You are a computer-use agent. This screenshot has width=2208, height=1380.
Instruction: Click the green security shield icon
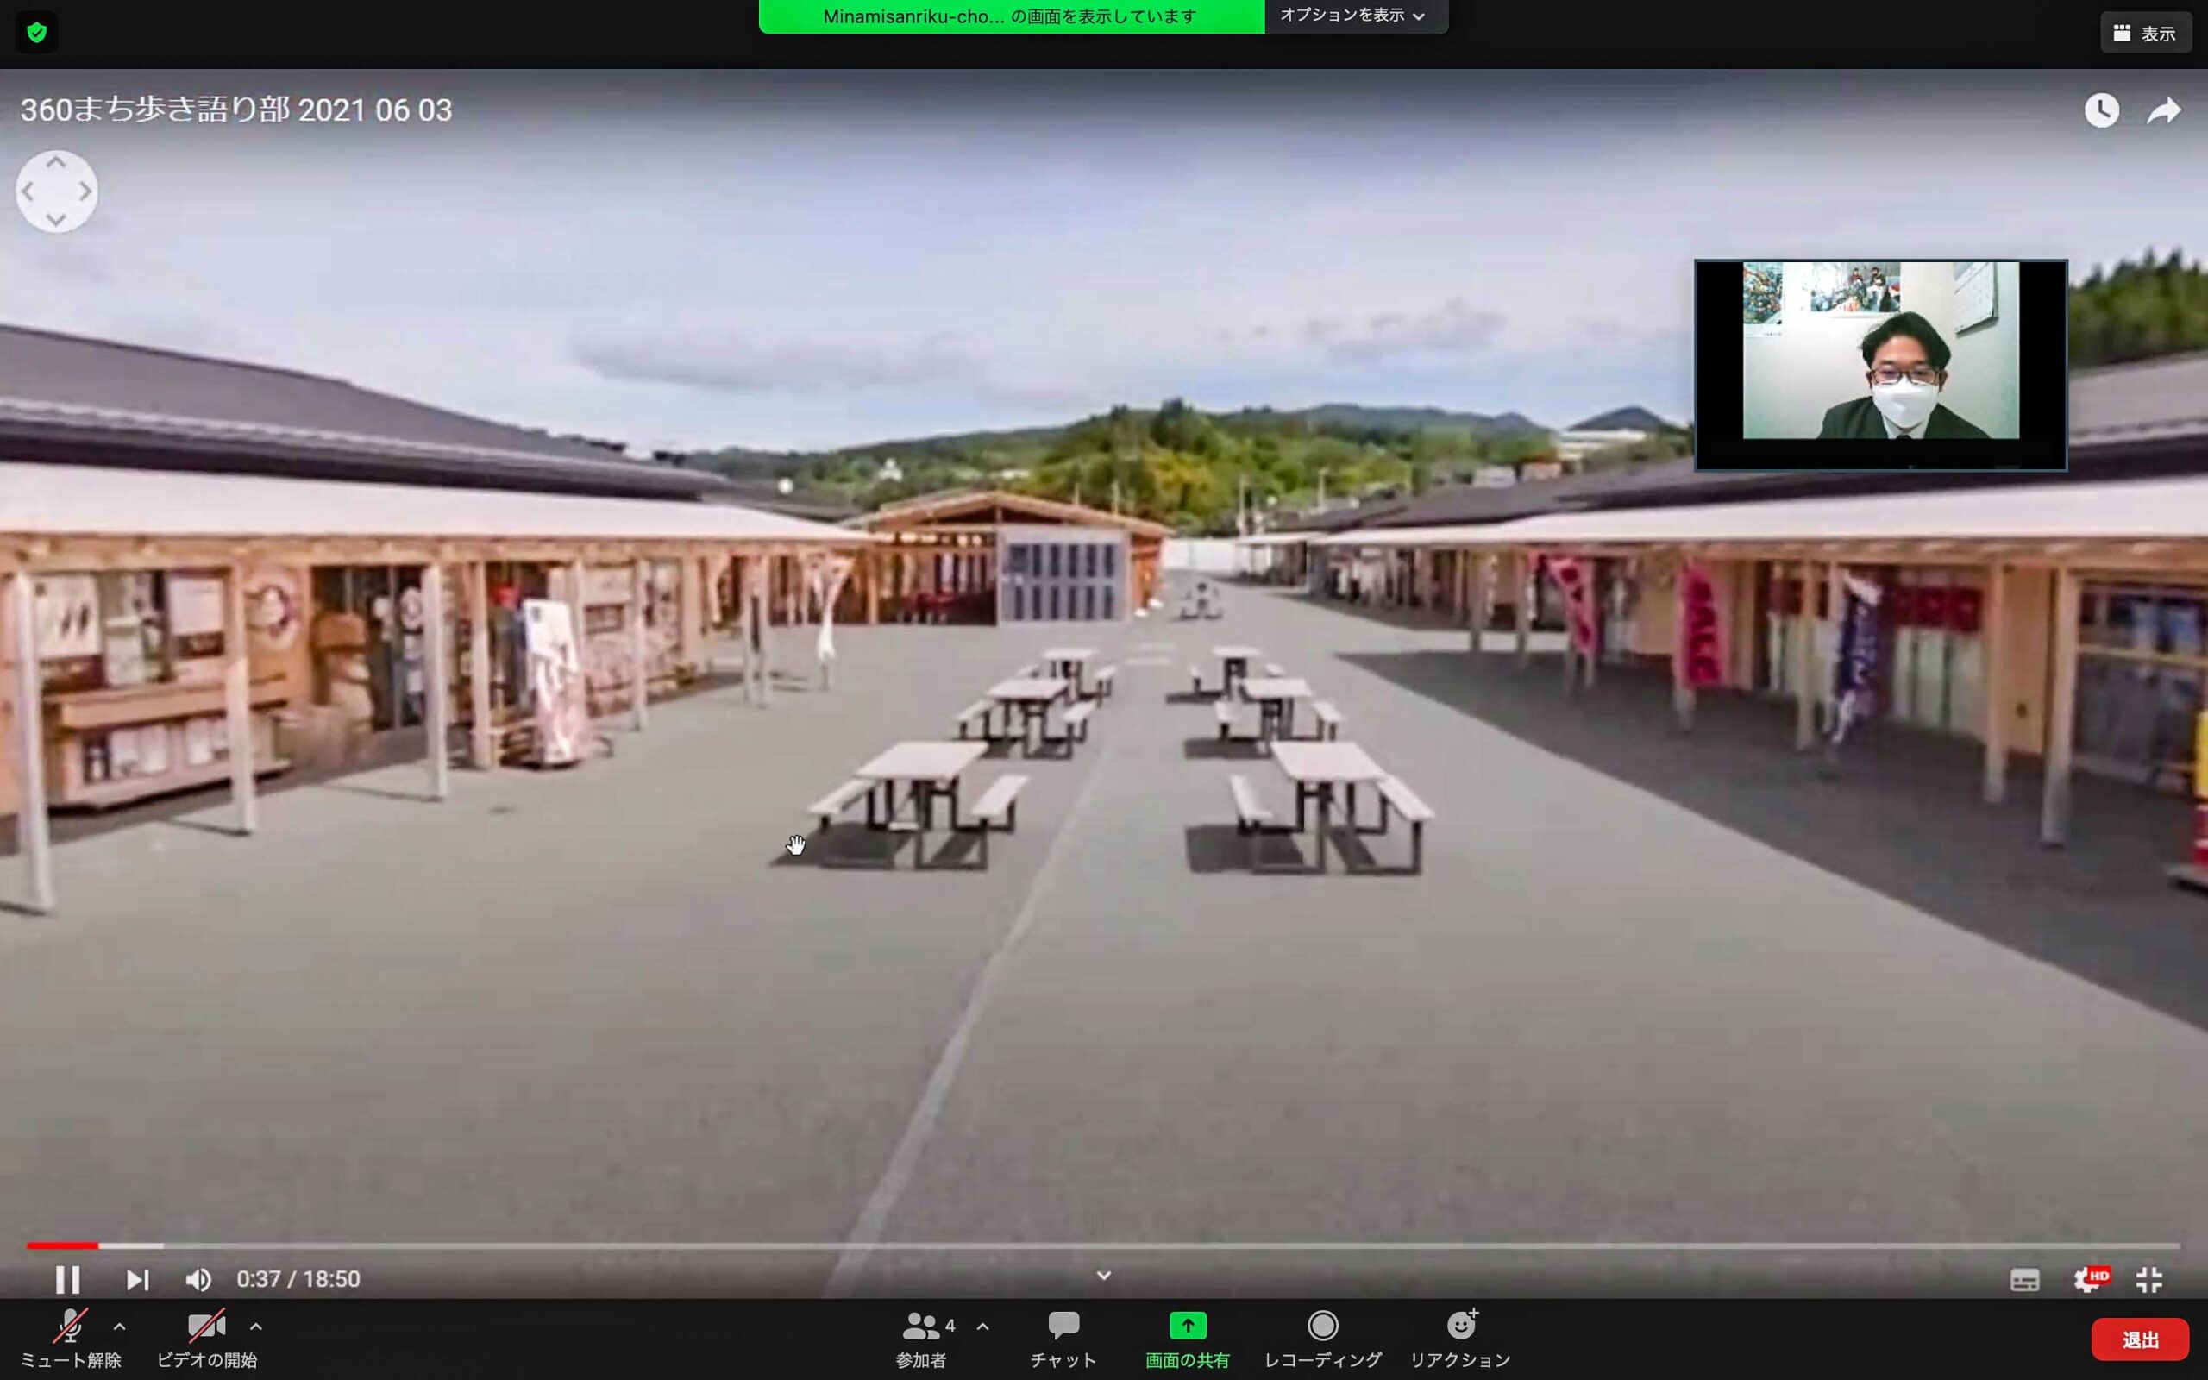tap(36, 33)
